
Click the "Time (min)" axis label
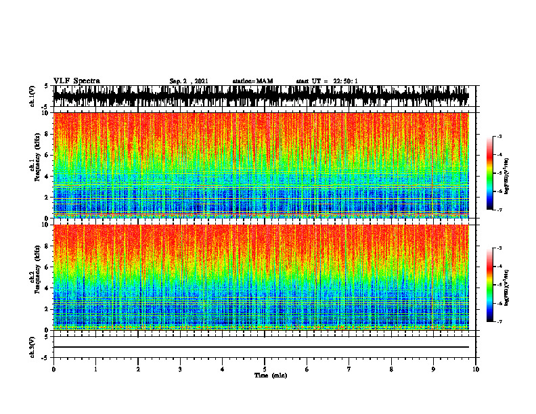[271, 375]
